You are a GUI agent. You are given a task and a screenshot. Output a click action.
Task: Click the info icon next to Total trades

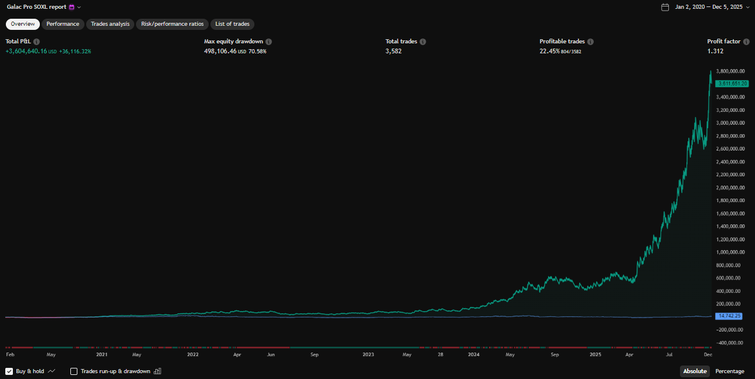(x=423, y=42)
